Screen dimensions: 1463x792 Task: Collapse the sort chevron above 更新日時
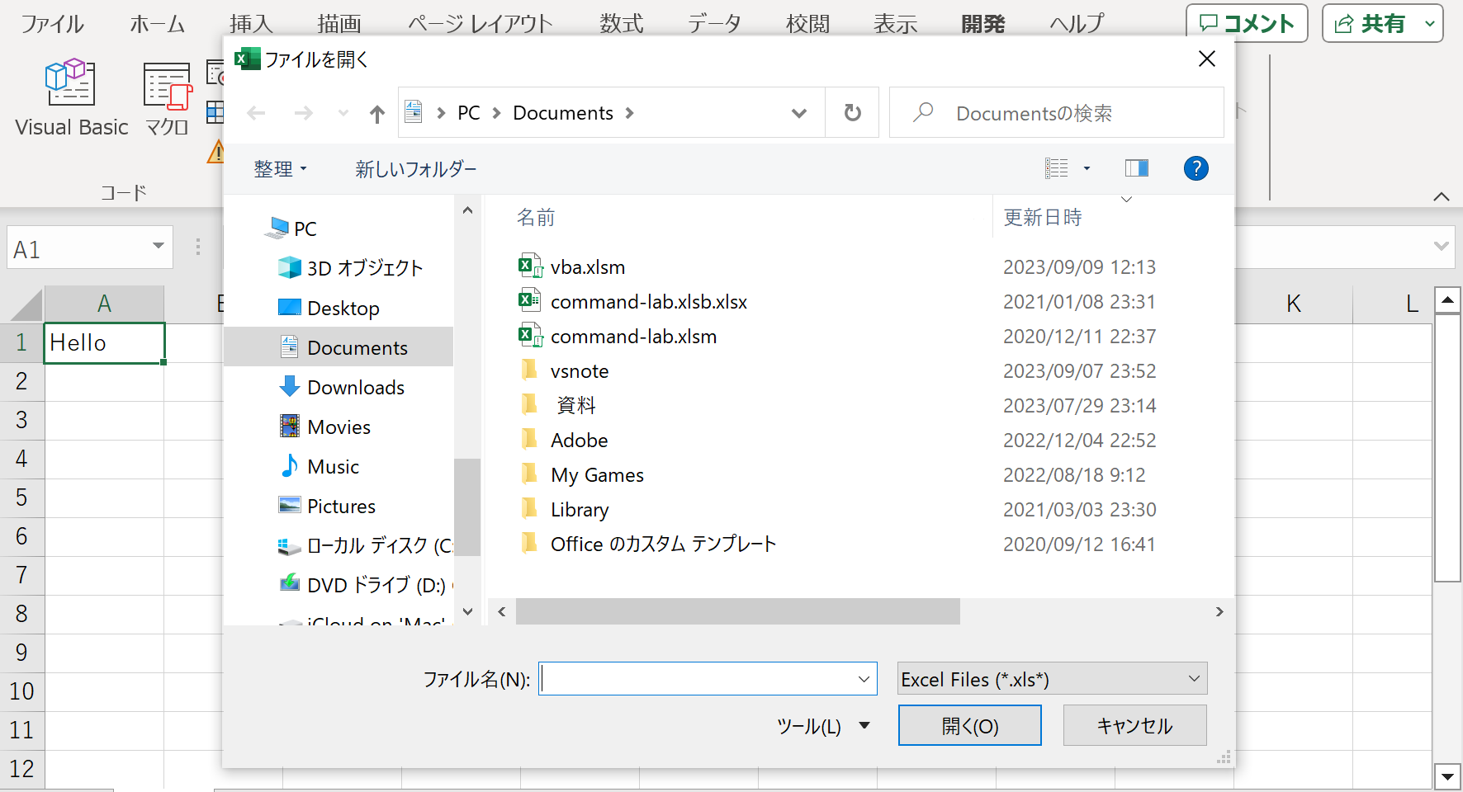tap(1126, 198)
